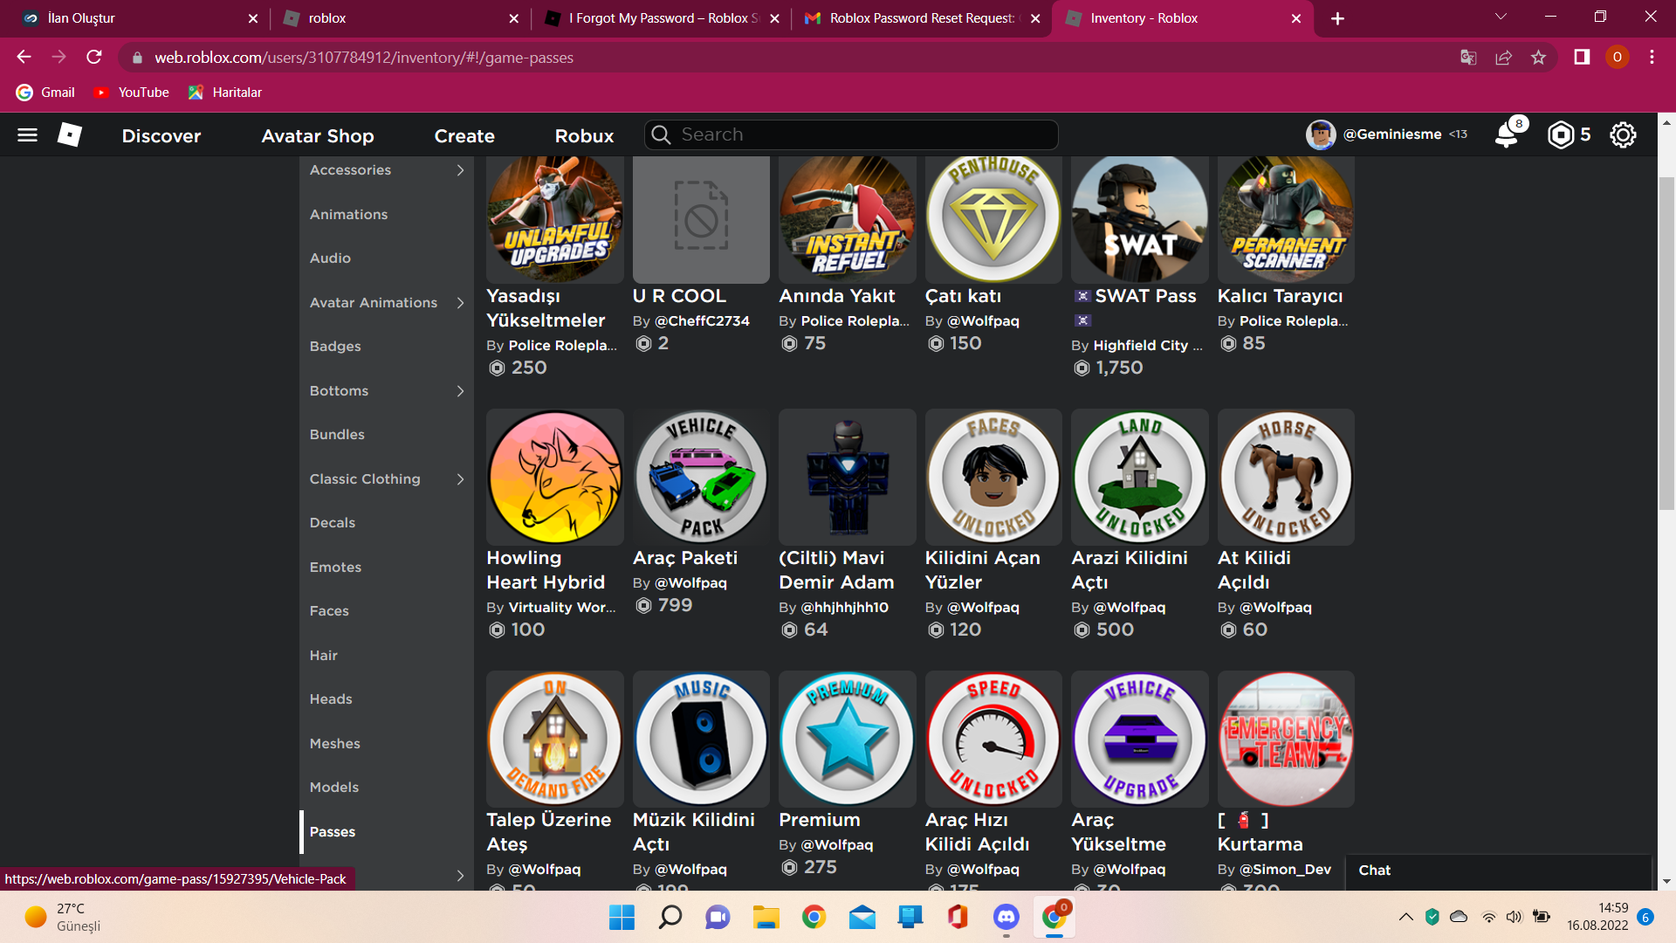Screen dimensions: 1676x943
Task: Switch to the Roblox Password Reset tab
Action: point(921,18)
